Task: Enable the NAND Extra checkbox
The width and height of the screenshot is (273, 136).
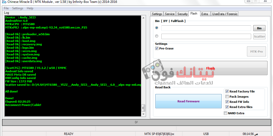Action: (225, 113)
